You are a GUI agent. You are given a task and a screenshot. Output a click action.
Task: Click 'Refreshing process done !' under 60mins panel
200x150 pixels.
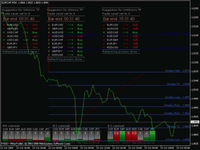(66, 59)
